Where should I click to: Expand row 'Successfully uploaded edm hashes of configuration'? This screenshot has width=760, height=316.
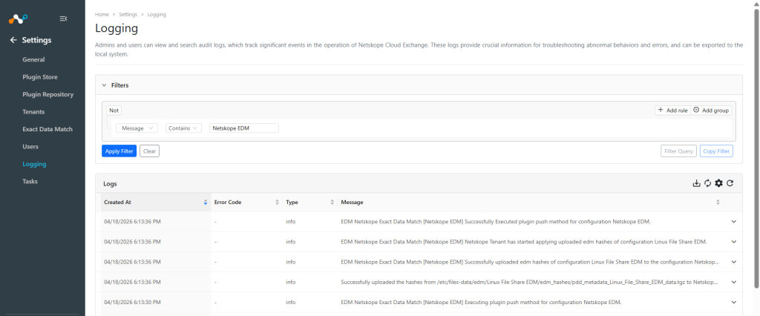(x=733, y=262)
